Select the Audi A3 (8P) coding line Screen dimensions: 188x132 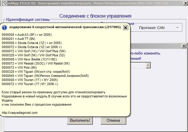tap(27, 35)
